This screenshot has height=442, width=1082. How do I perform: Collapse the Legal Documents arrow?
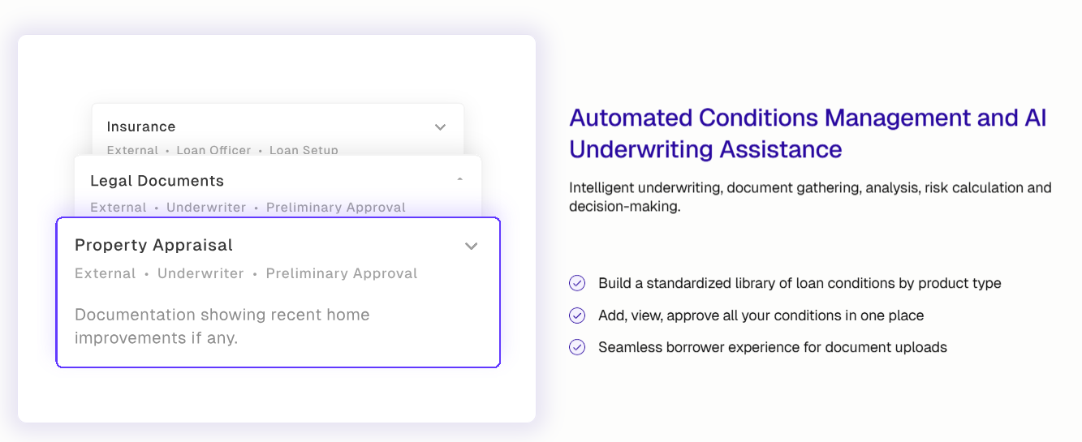tap(460, 178)
